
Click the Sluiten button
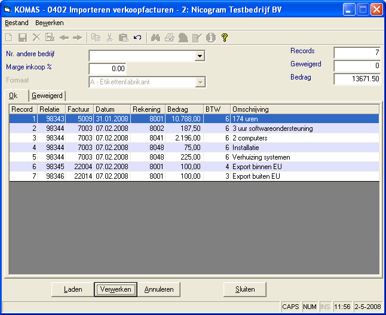245,289
